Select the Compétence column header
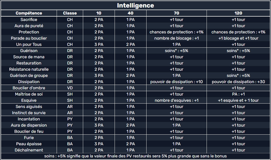 click(29, 13)
